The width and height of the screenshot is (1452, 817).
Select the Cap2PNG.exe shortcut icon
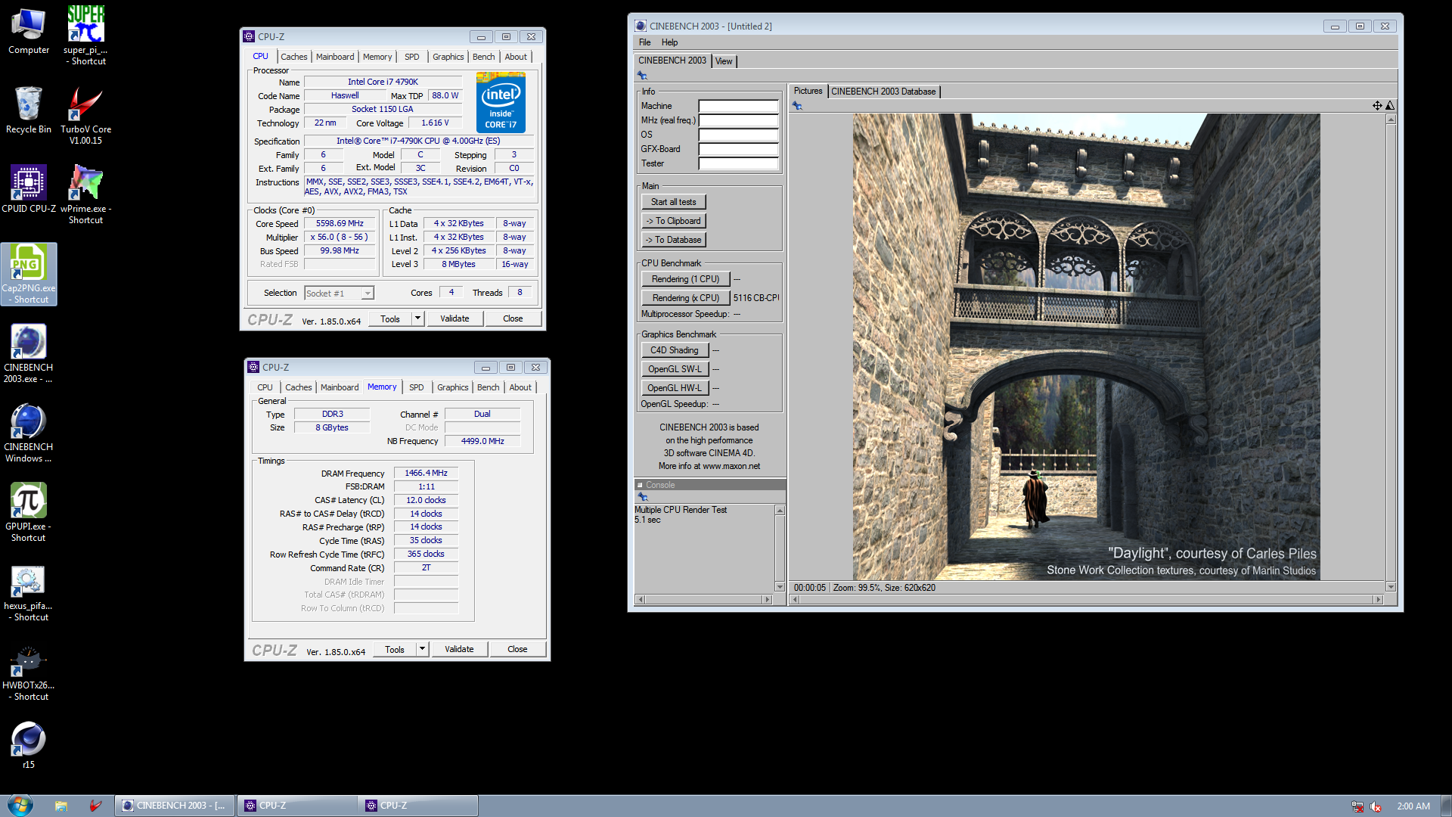[x=28, y=274]
